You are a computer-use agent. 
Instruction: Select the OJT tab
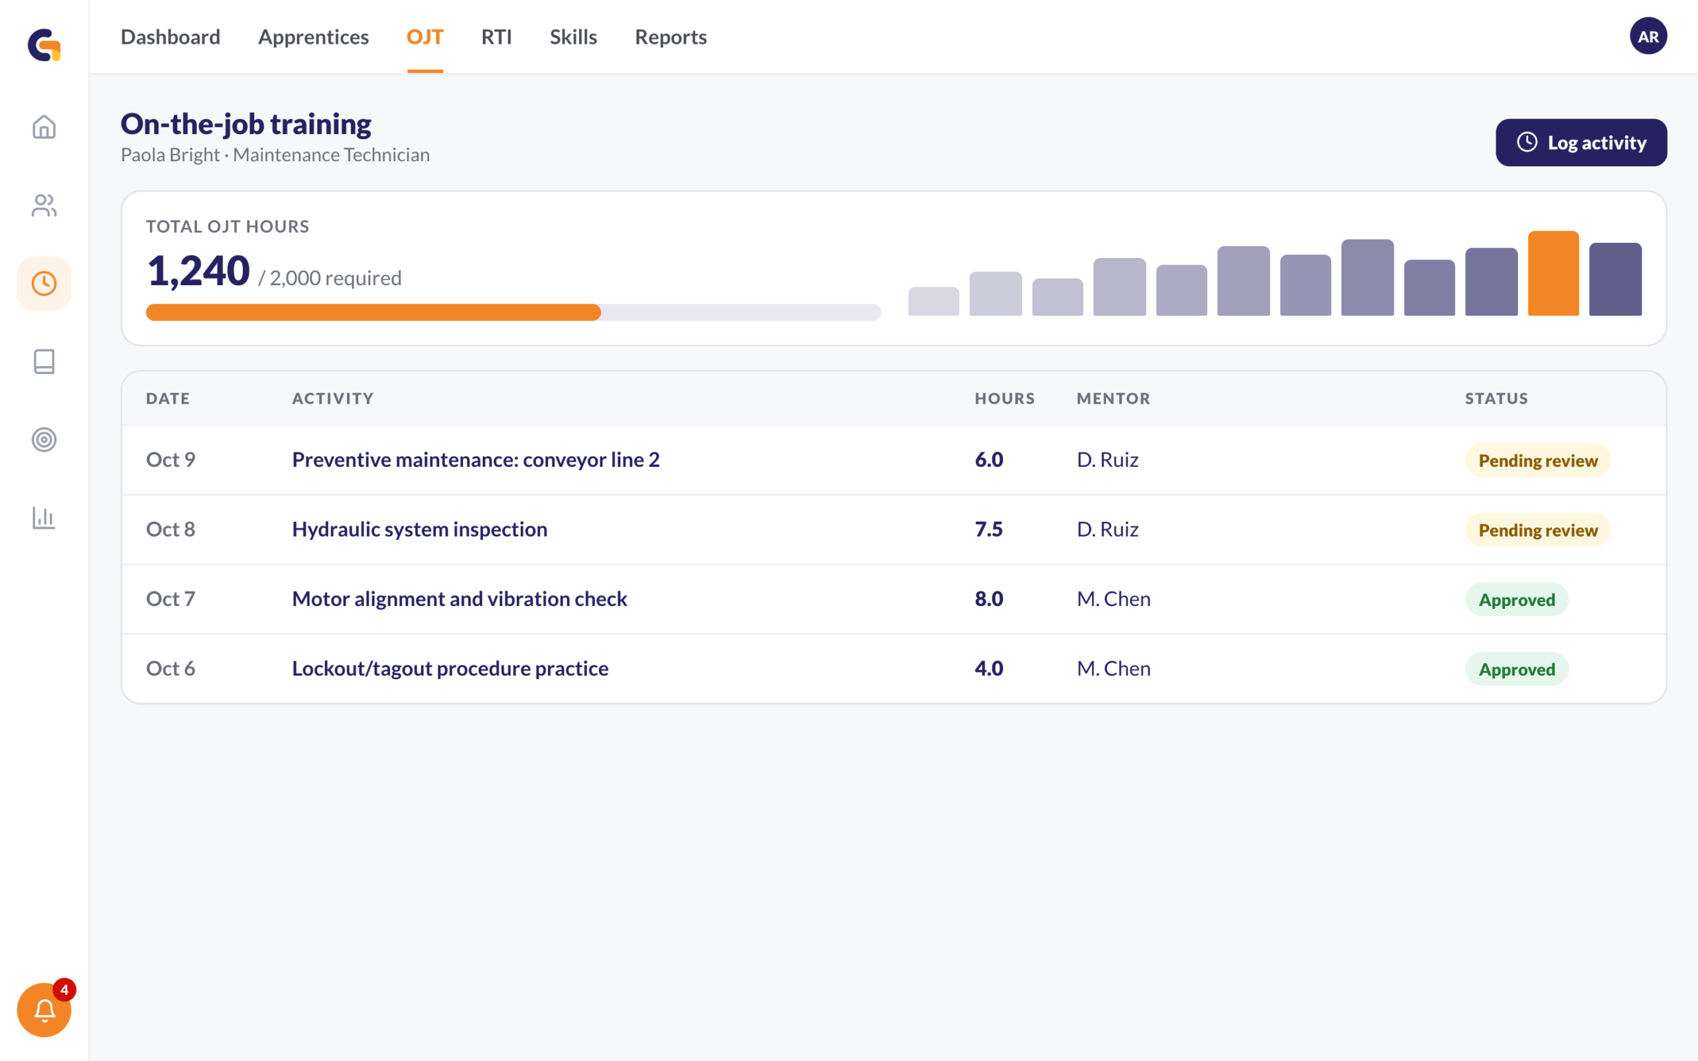424,36
